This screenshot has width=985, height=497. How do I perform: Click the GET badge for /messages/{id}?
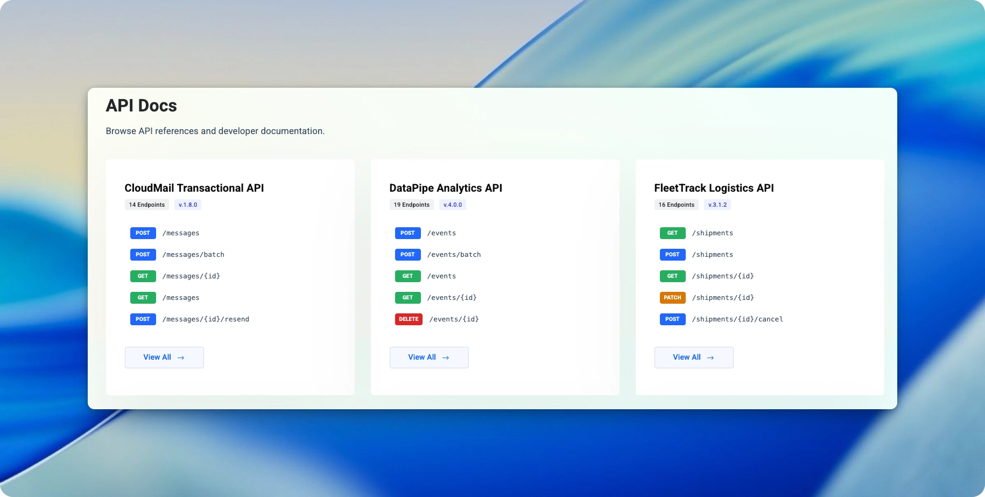tap(143, 276)
